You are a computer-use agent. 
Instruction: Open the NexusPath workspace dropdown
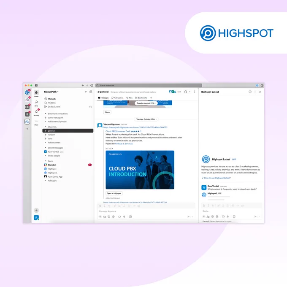(x=51, y=92)
